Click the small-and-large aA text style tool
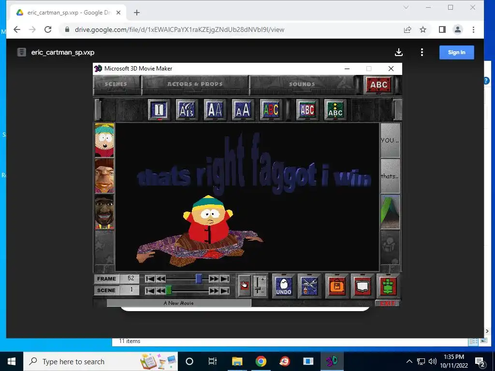The width and height of the screenshot is (495, 371). tap(243, 110)
